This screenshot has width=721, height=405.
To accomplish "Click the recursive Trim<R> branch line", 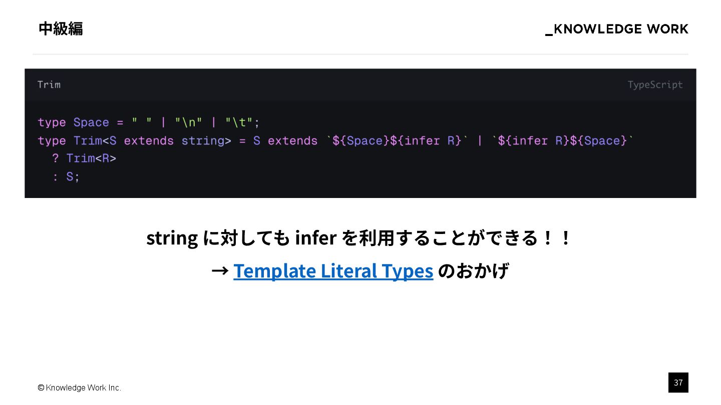I will coord(84,158).
